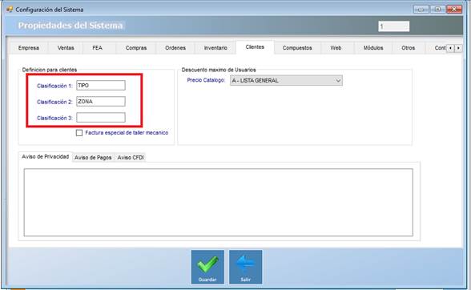
Task: Open the Compras tab
Action: point(136,48)
